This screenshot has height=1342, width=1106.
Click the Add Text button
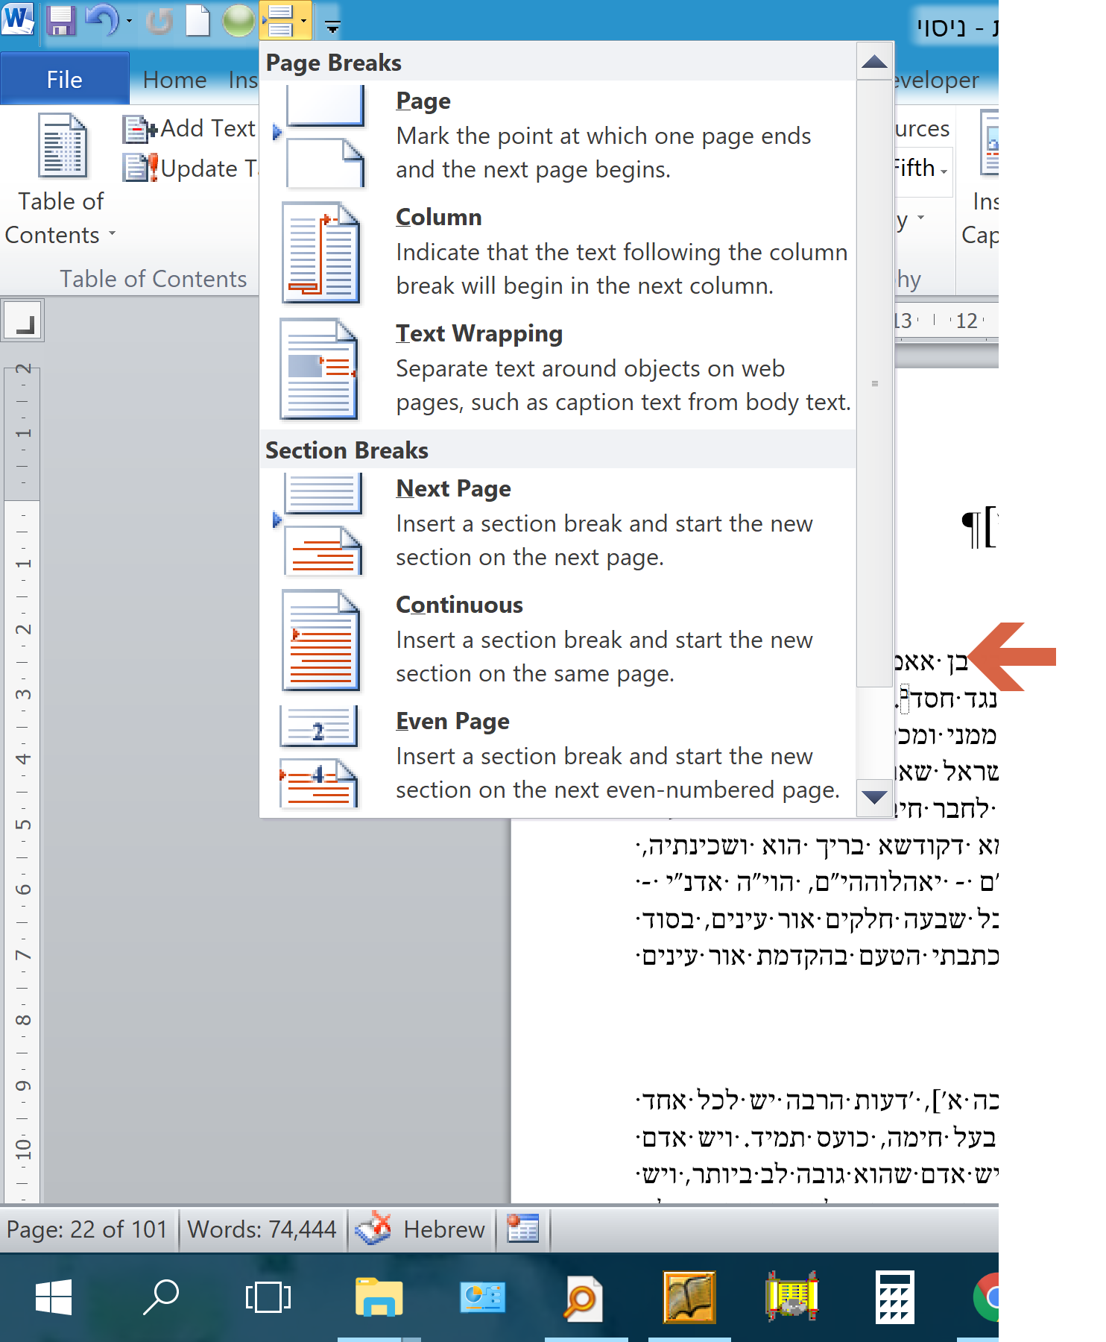[x=189, y=129]
